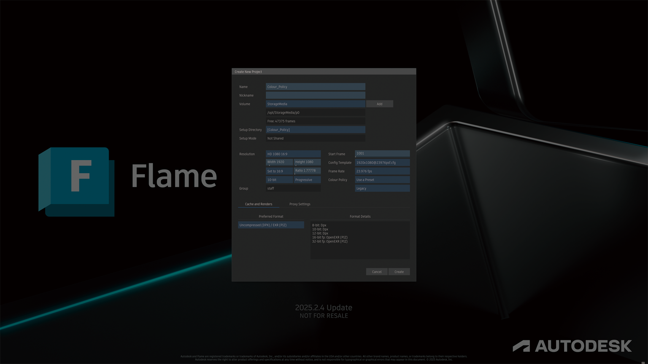This screenshot has width=648, height=364.
Task: Open the Set to 16:9 aspect dropdown
Action: tap(279, 171)
